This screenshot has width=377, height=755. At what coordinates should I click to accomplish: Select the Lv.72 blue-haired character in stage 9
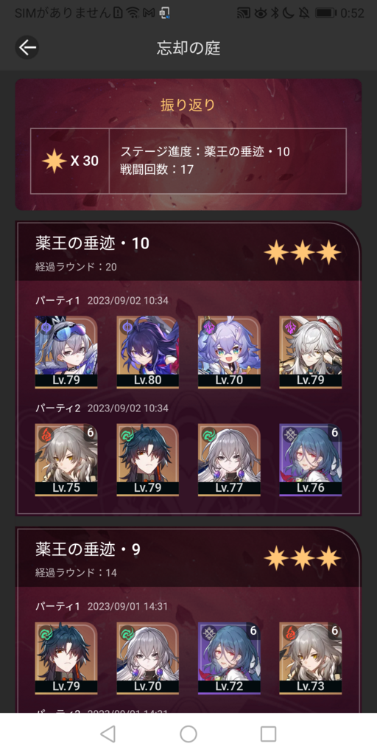(229, 658)
